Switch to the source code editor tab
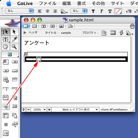 point(43,26)
